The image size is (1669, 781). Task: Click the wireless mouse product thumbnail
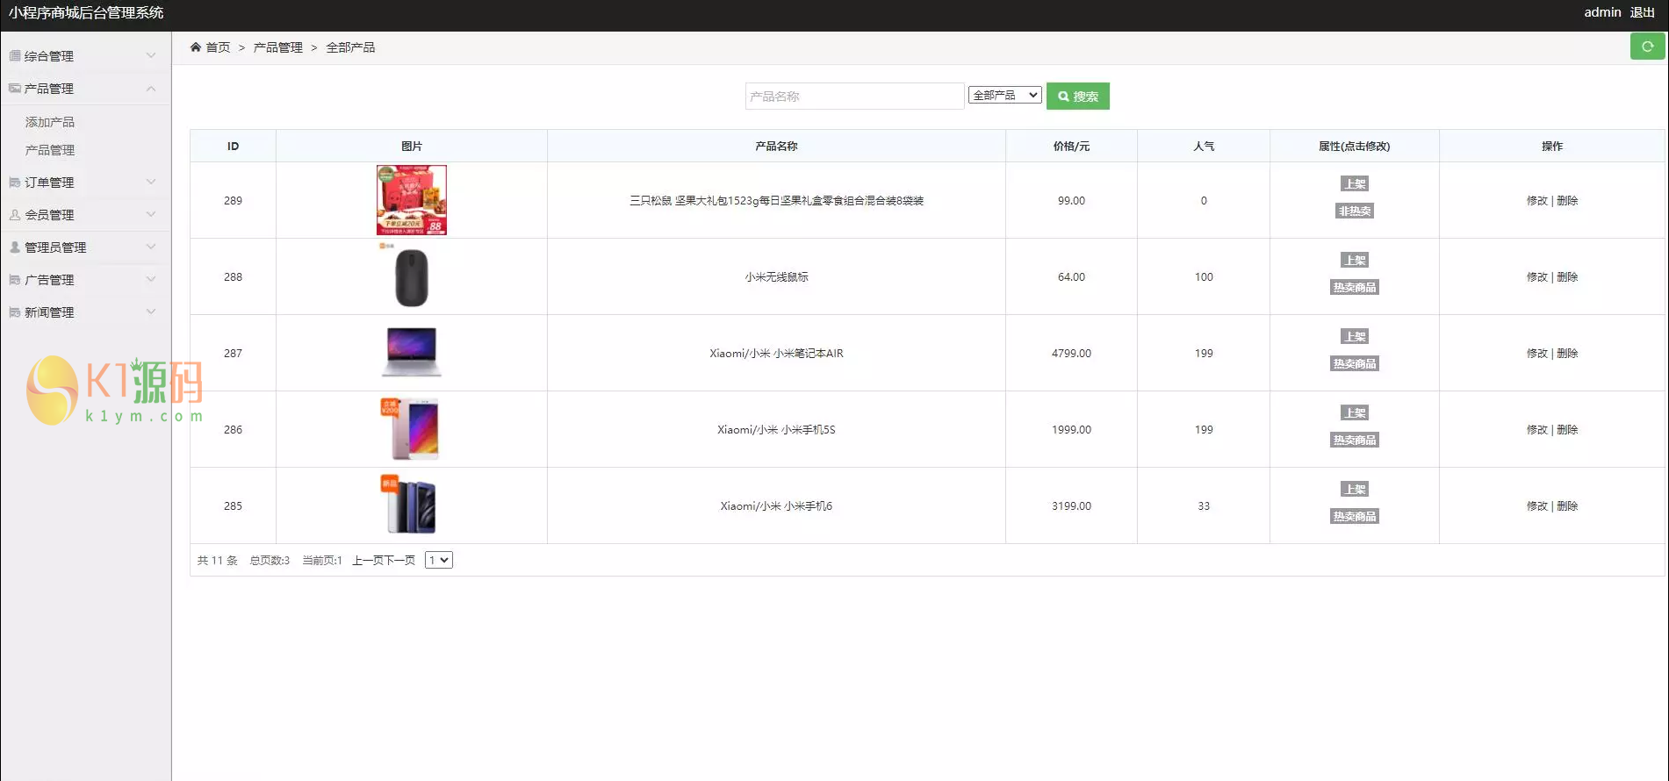pyautogui.click(x=412, y=276)
